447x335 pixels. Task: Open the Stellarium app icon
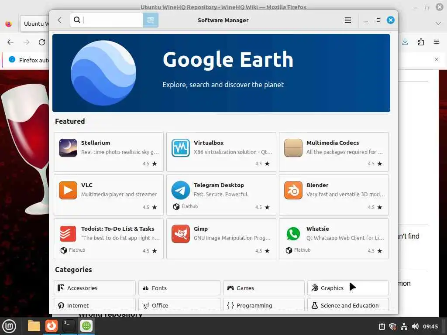coord(68,148)
